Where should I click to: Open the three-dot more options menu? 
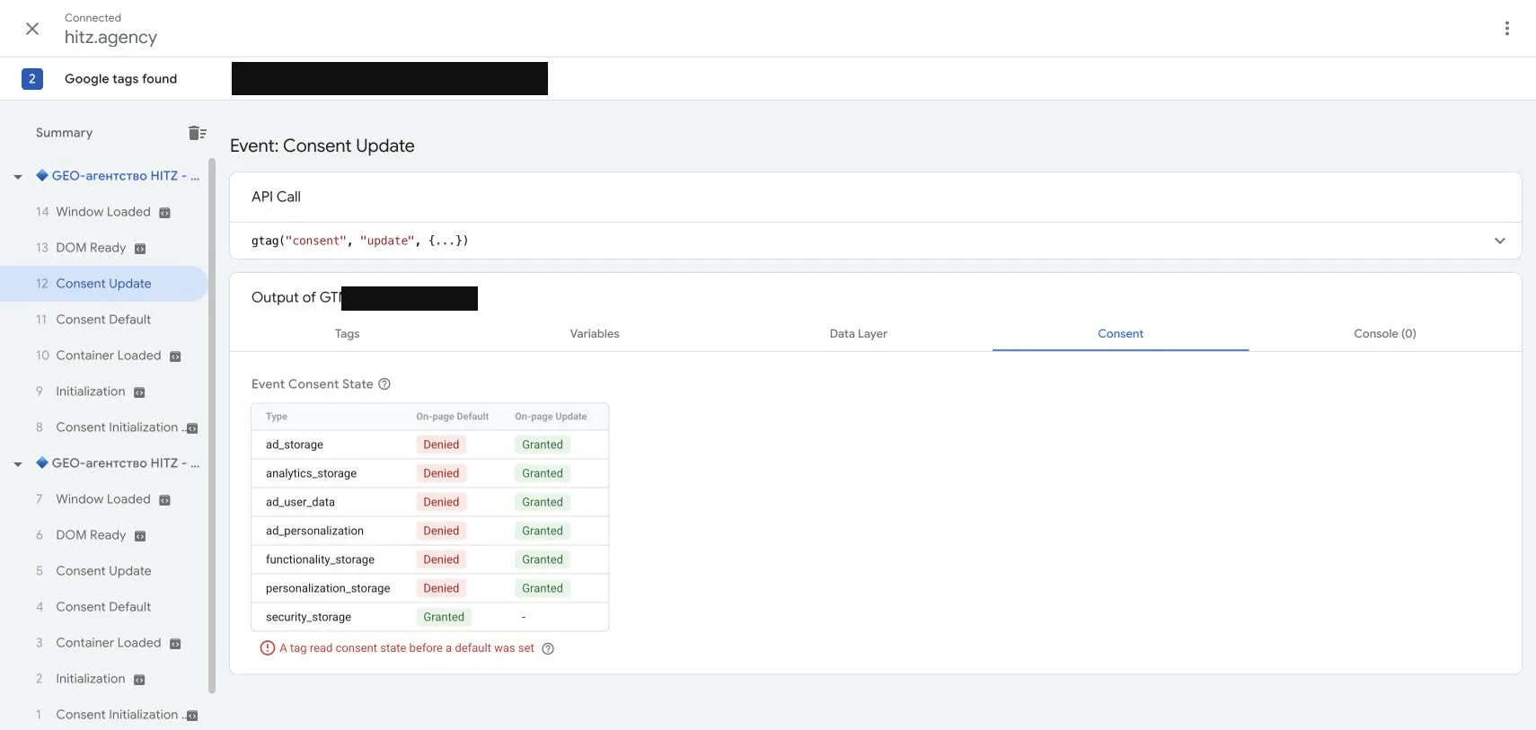tap(1506, 29)
